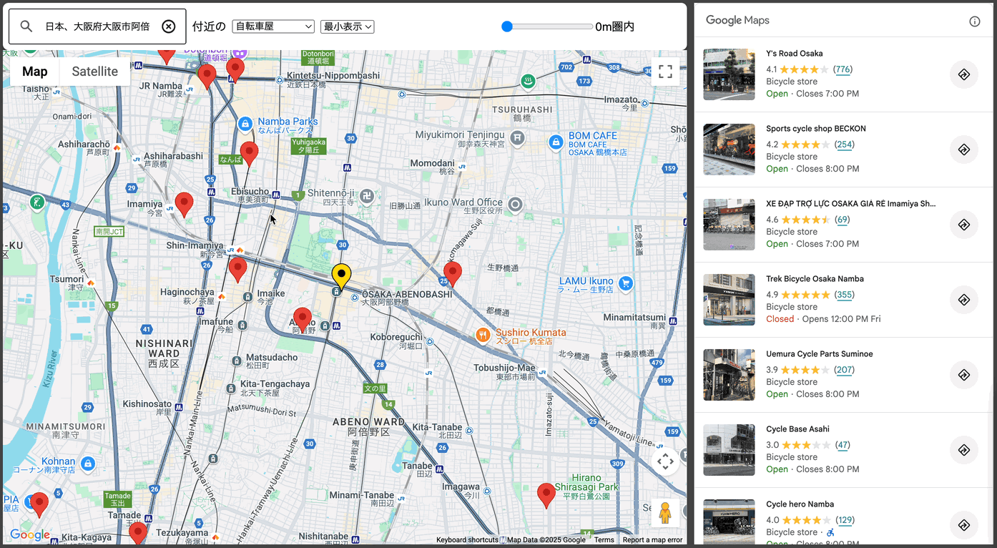The image size is (997, 548).
Task: Get directions to Uemura Cycle Parts Suminoe
Action: (964, 375)
